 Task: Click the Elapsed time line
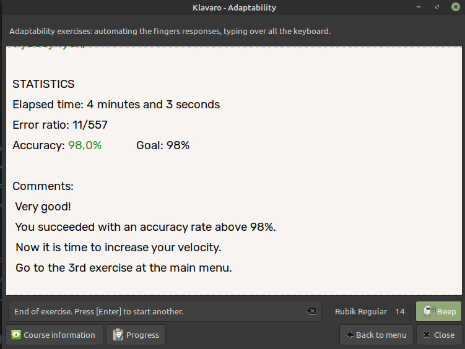(x=116, y=104)
